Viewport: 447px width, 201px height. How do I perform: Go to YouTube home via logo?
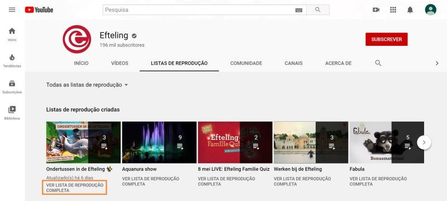39,9
